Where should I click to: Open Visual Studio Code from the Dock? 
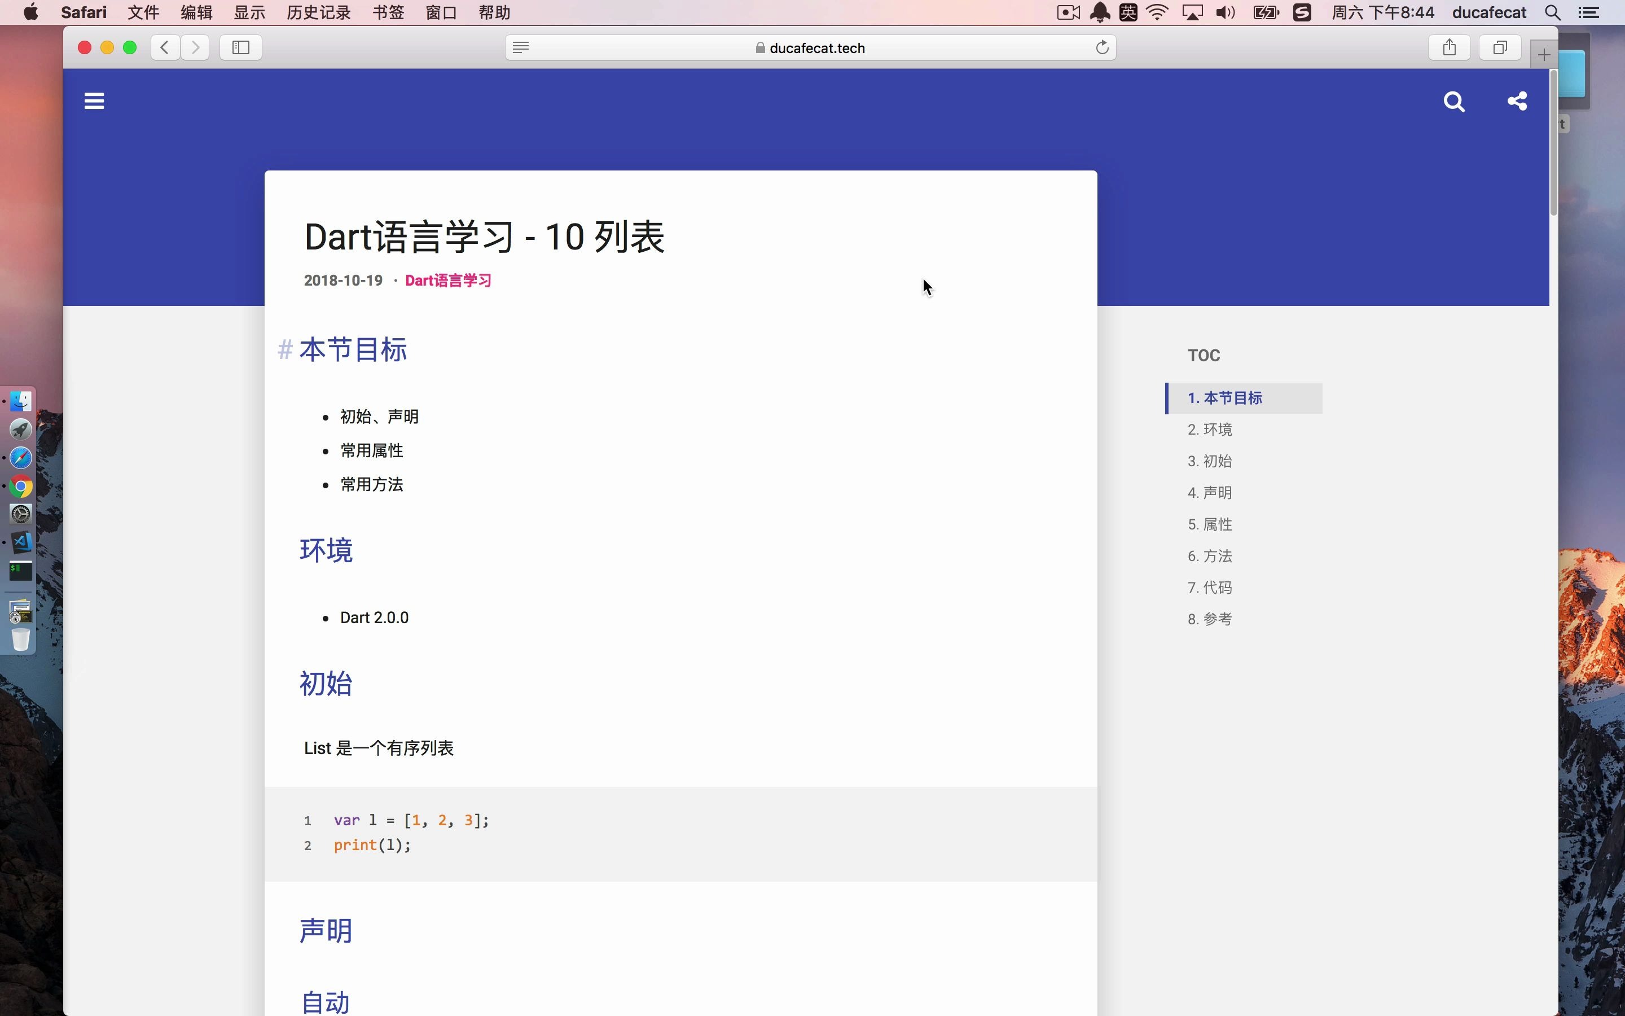click(x=22, y=542)
